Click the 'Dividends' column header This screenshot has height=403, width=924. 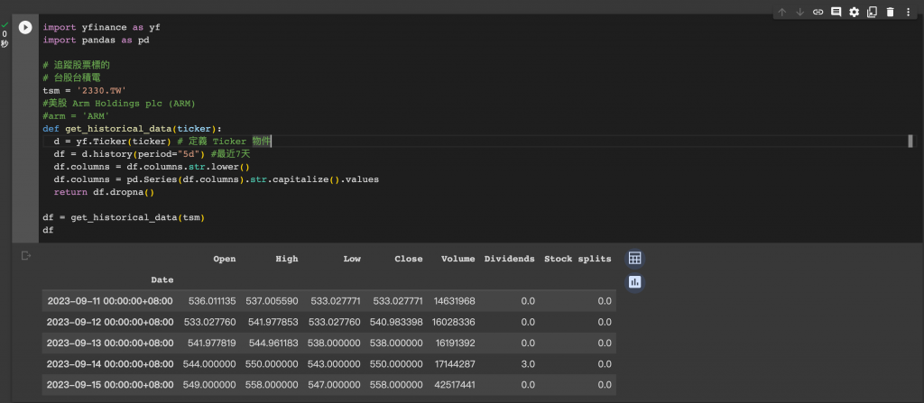(x=509, y=259)
